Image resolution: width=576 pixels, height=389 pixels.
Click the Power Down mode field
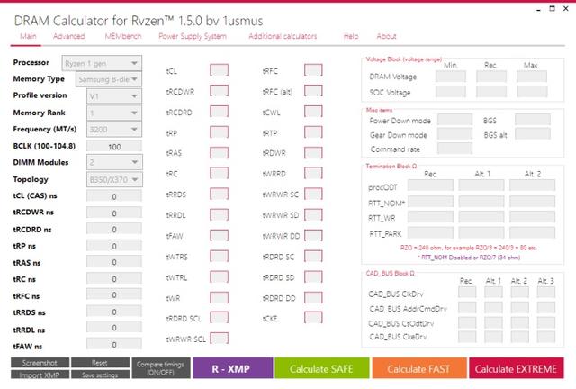coord(454,120)
